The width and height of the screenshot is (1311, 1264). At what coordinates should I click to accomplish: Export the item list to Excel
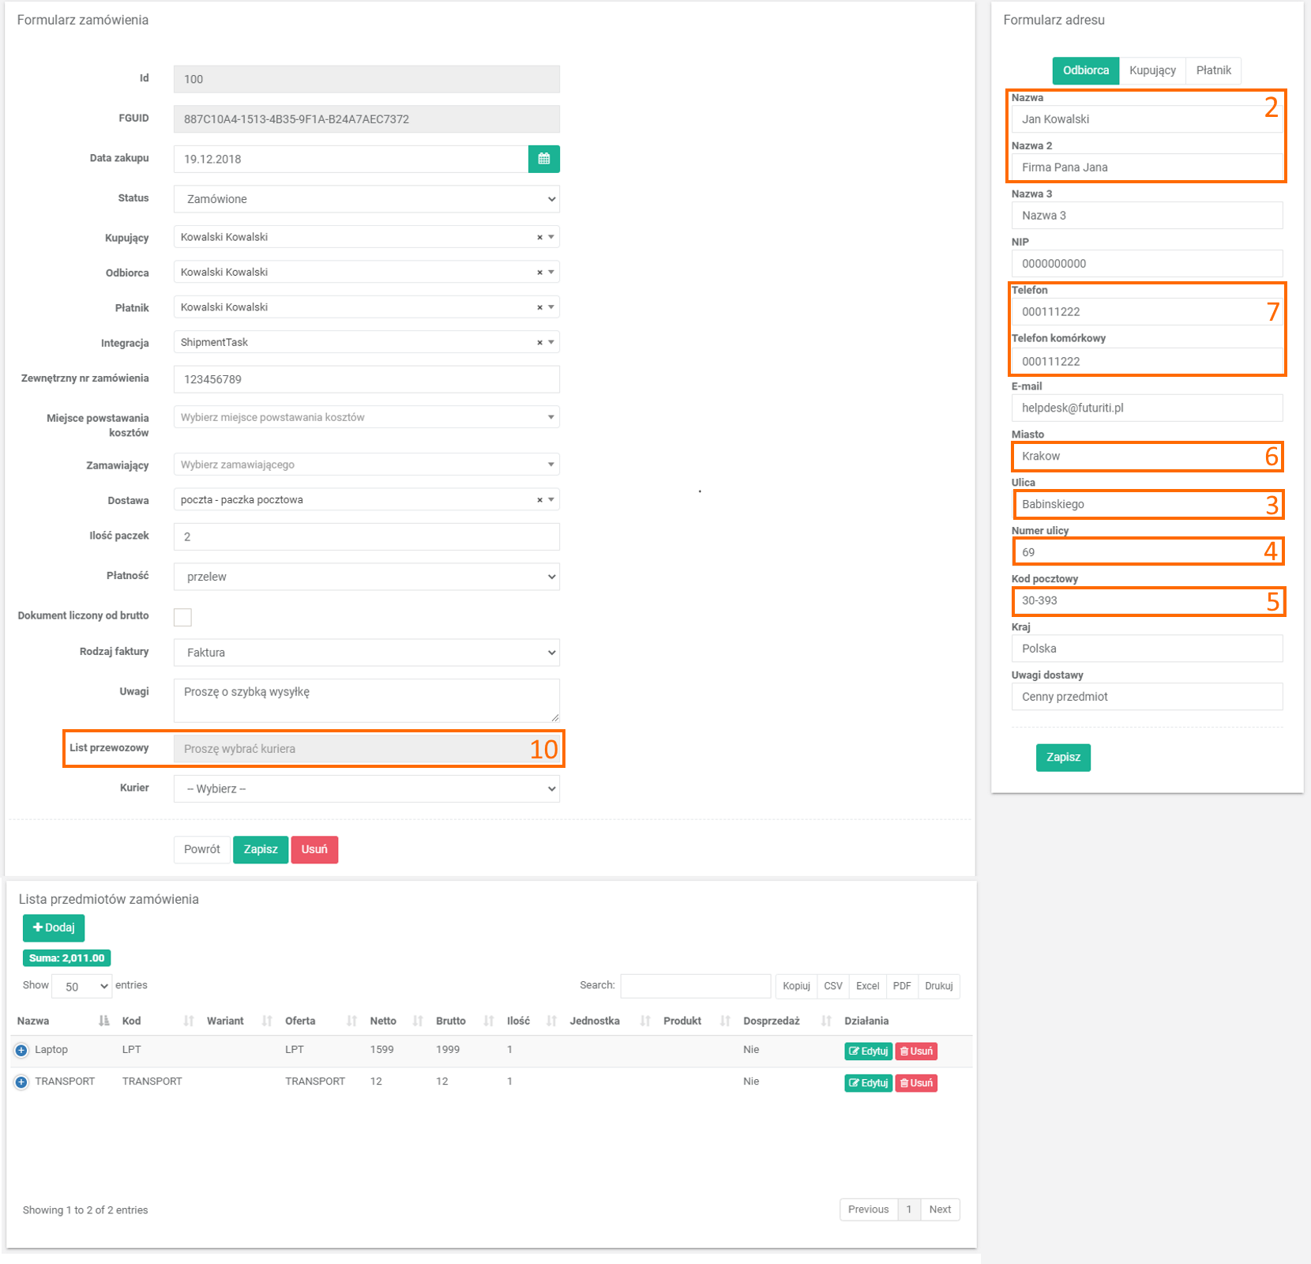(867, 986)
